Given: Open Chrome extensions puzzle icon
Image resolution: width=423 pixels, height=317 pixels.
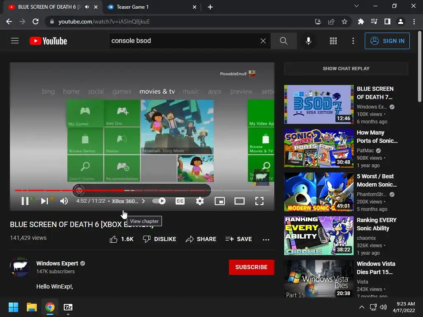Looking at the screenshot, I should 361,21.
